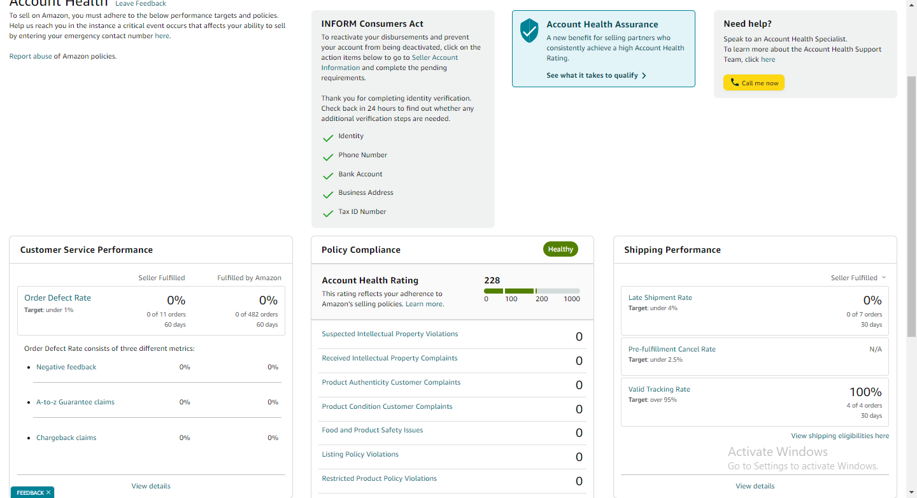Image resolution: width=917 pixels, height=498 pixels.
Task: Open the Order Defect Rate link
Action: tap(57, 298)
